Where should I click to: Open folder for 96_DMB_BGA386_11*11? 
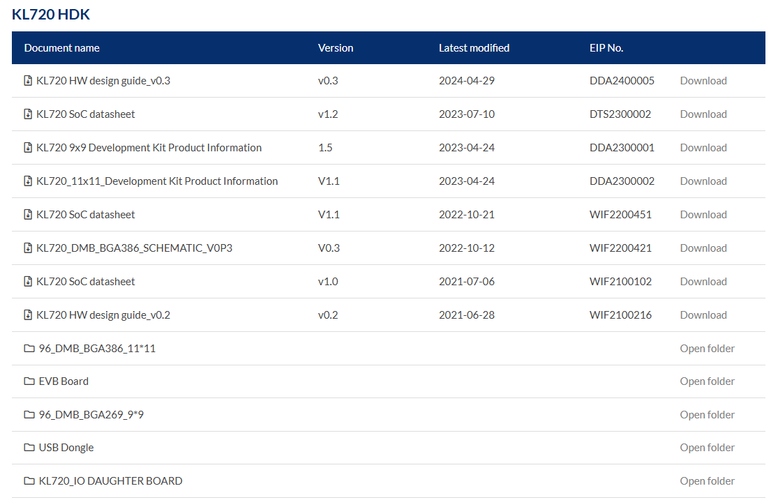(x=707, y=348)
